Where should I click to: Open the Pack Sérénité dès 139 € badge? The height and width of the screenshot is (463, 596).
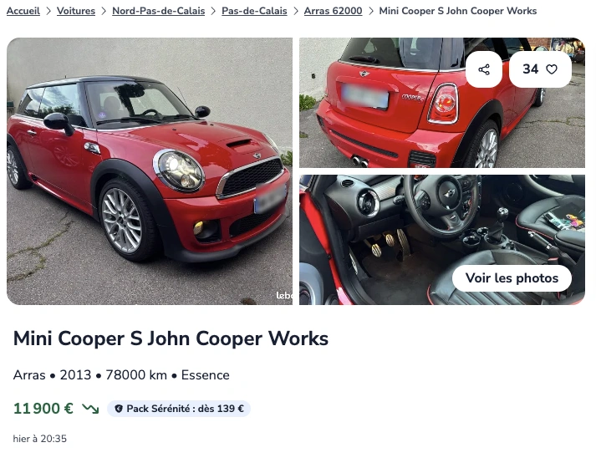pyautogui.click(x=179, y=409)
